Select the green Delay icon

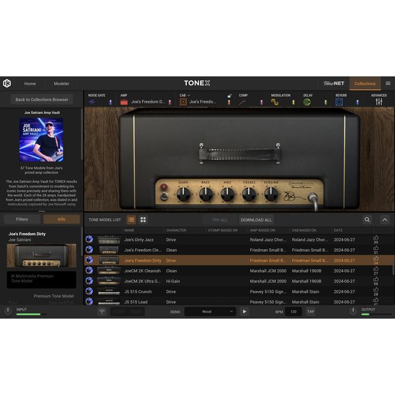[x=307, y=102]
